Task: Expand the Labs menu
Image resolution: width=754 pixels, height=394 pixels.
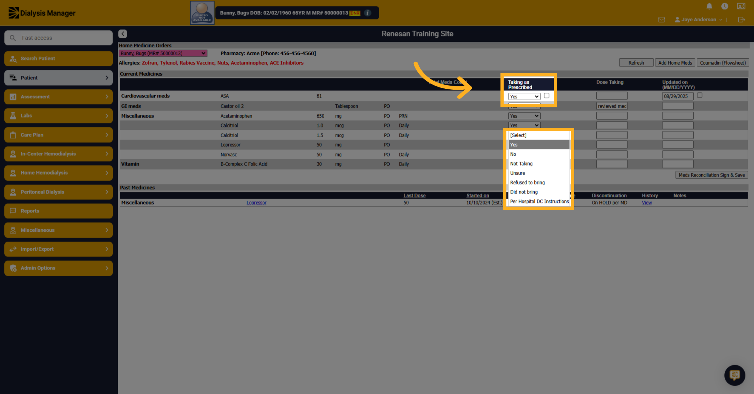Action: click(x=58, y=116)
